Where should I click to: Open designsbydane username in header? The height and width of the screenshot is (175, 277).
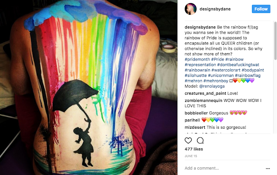(215, 9)
